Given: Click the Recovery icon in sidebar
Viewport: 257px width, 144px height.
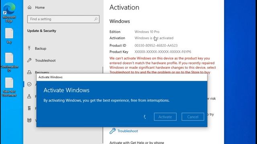Looking at the screenshot, I should (x=29, y=72).
